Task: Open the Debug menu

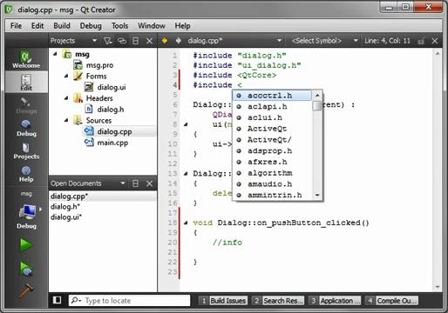Action: tap(91, 26)
